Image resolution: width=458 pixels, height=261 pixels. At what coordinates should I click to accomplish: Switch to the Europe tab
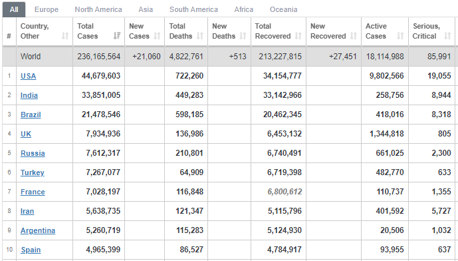coord(47,9)
